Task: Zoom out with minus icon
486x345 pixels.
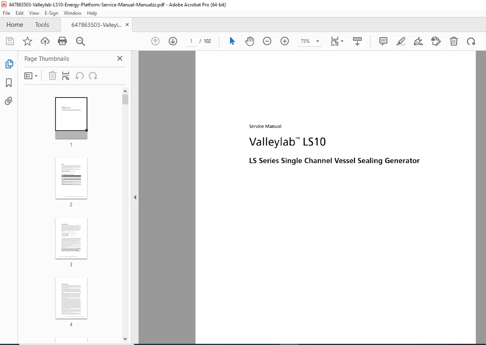Action: 267,41
